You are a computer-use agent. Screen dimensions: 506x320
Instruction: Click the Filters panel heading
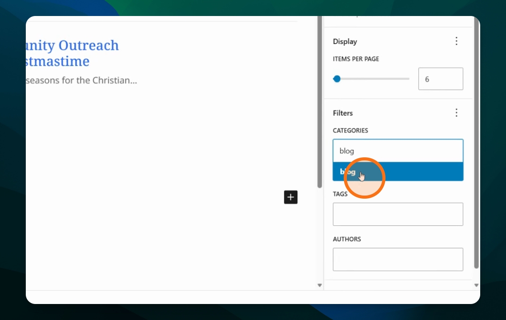(343, 113)
